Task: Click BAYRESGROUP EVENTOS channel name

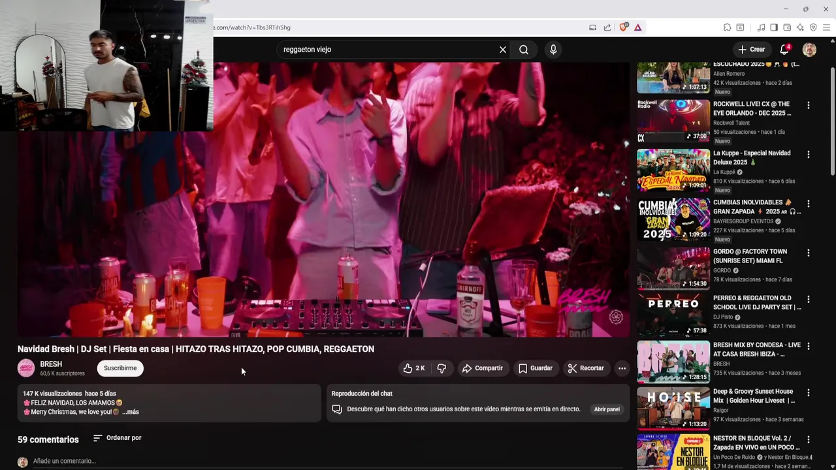Action: (x=743, y=221)
